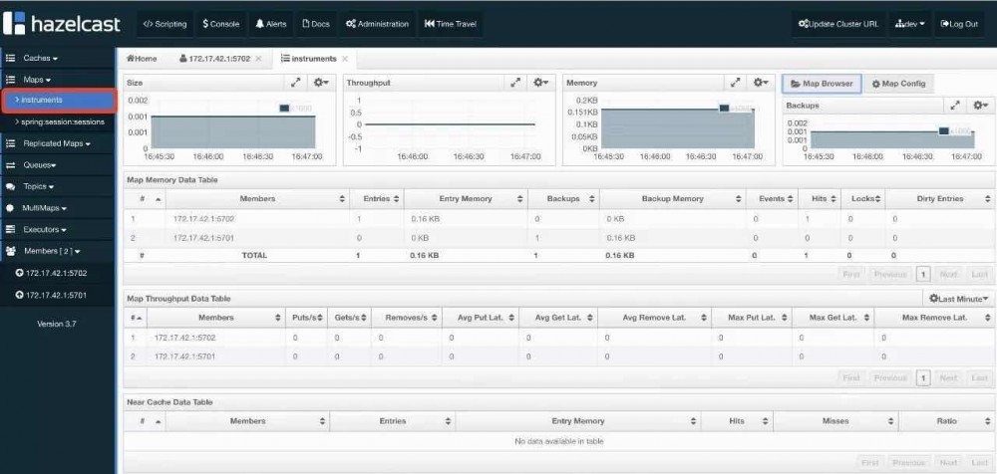Open the Map Browser
The image size is (997, 474).
click(822, 84)
